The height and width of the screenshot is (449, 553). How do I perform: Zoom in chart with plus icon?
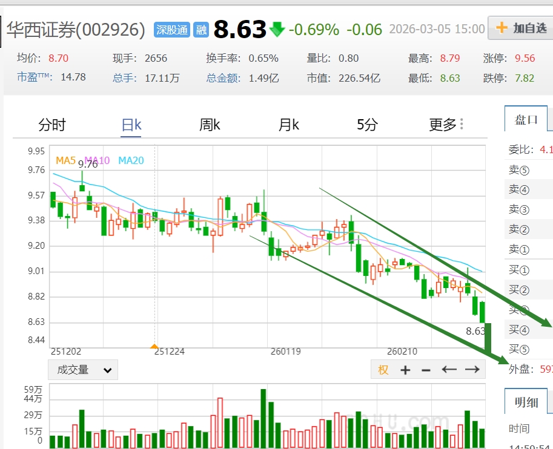pyautogui.click(x=405, y=370)
